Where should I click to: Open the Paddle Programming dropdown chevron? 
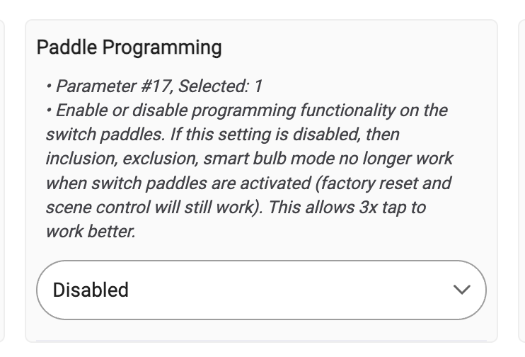click(462, 290)
